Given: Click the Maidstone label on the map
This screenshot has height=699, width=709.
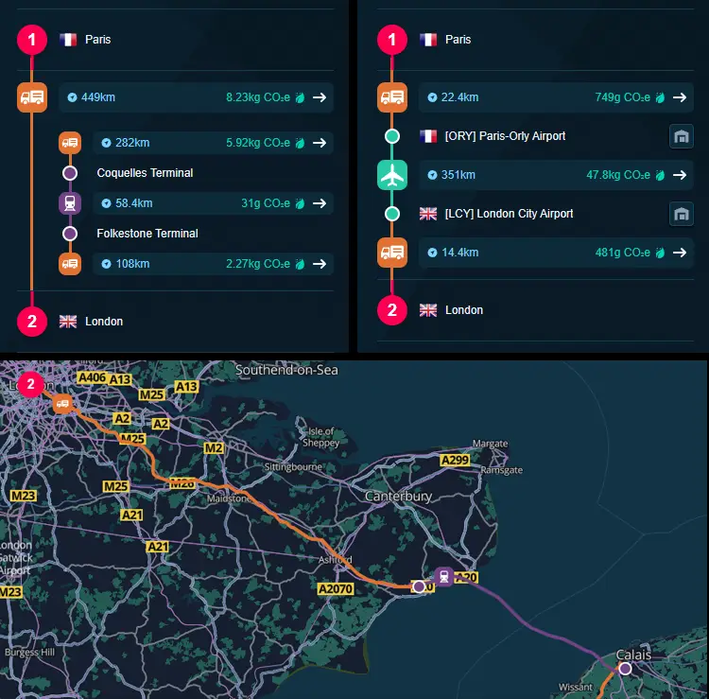Looking at the screenshot, I should pyautogui.click(x=228, y=498).
